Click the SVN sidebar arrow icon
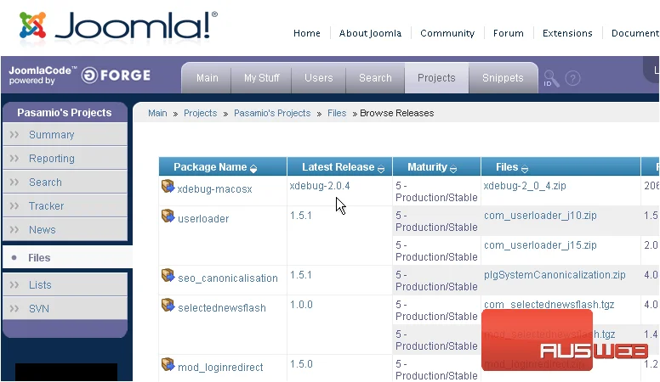660x382 pixels. coord(14,308)
